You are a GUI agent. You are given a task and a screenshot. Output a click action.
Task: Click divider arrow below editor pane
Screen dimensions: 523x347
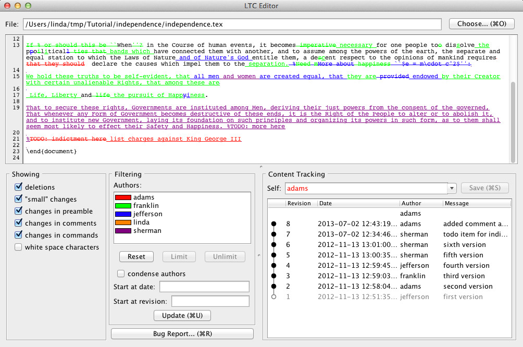pos(261,166)
